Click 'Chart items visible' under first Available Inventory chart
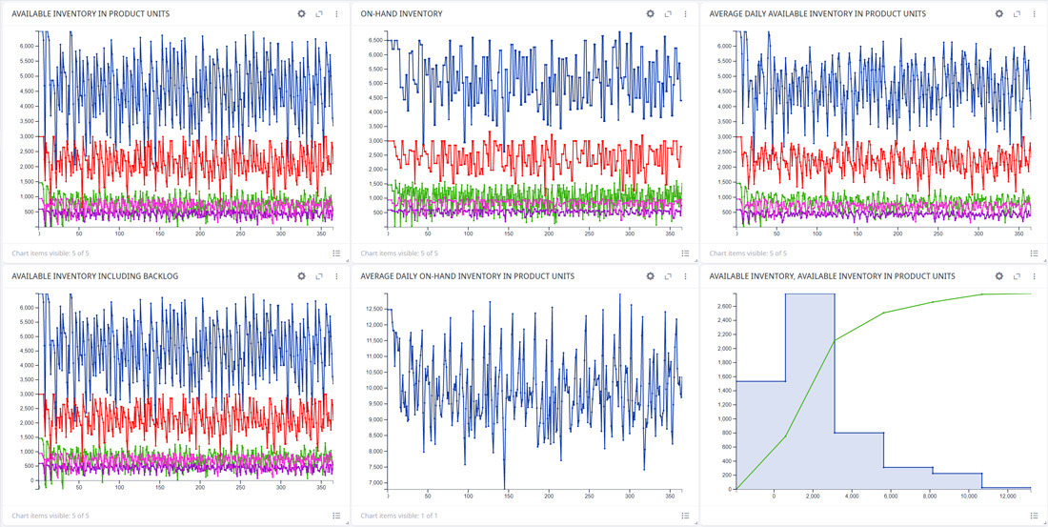 pyautogui.click(x=50, y=253)
